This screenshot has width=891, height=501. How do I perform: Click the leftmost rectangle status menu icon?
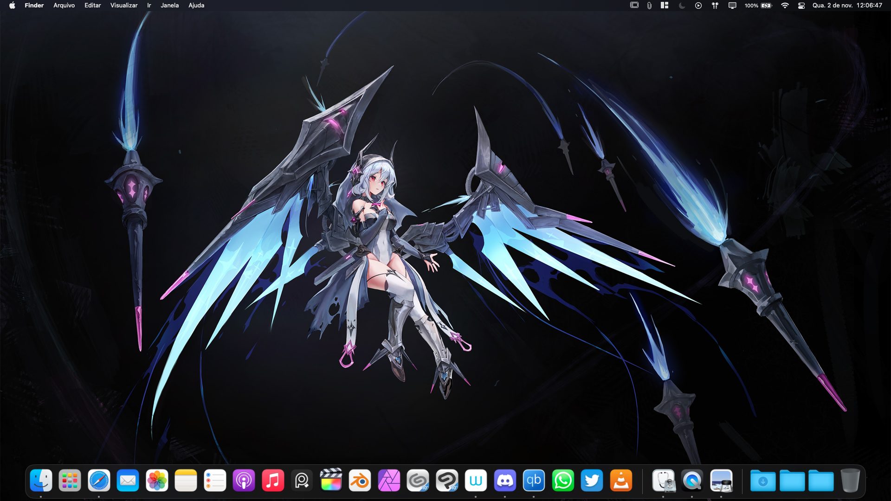pos(634,6)
